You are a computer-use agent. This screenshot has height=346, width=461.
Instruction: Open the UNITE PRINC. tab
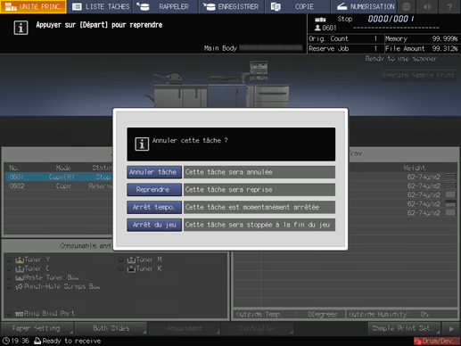(33, 6)
